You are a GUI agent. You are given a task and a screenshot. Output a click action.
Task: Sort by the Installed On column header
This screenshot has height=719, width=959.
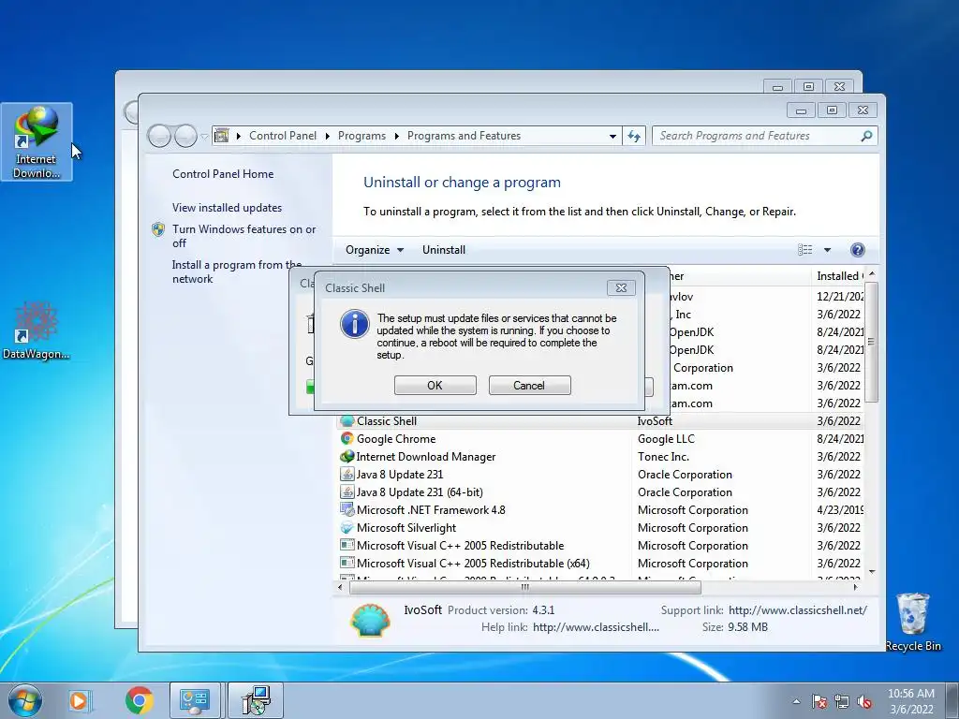pos(838,276)
